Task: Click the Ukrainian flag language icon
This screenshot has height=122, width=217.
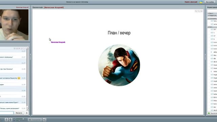Action: [201, 2]
